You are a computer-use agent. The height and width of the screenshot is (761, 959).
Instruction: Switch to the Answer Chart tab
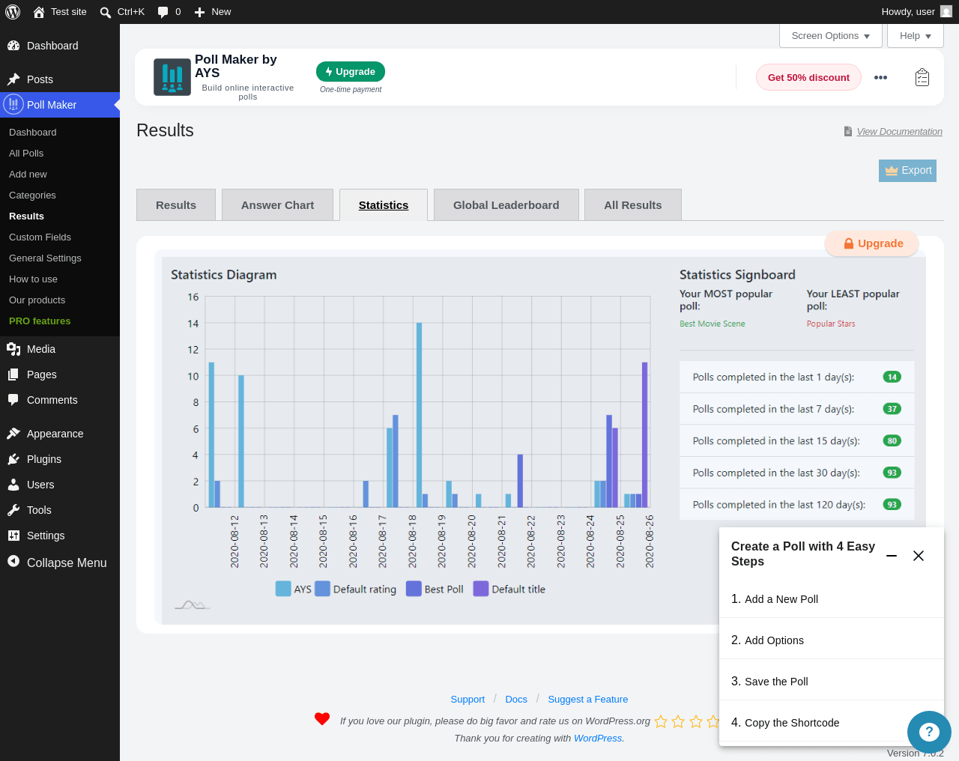tap(277, 205)
